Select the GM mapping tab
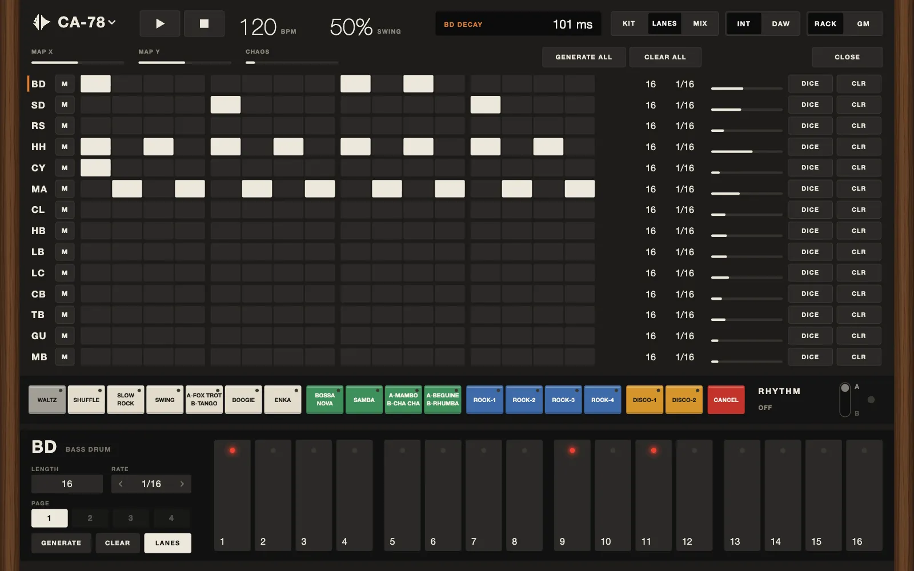This screenshot has width=914, height=571. [x=863, y=24]
